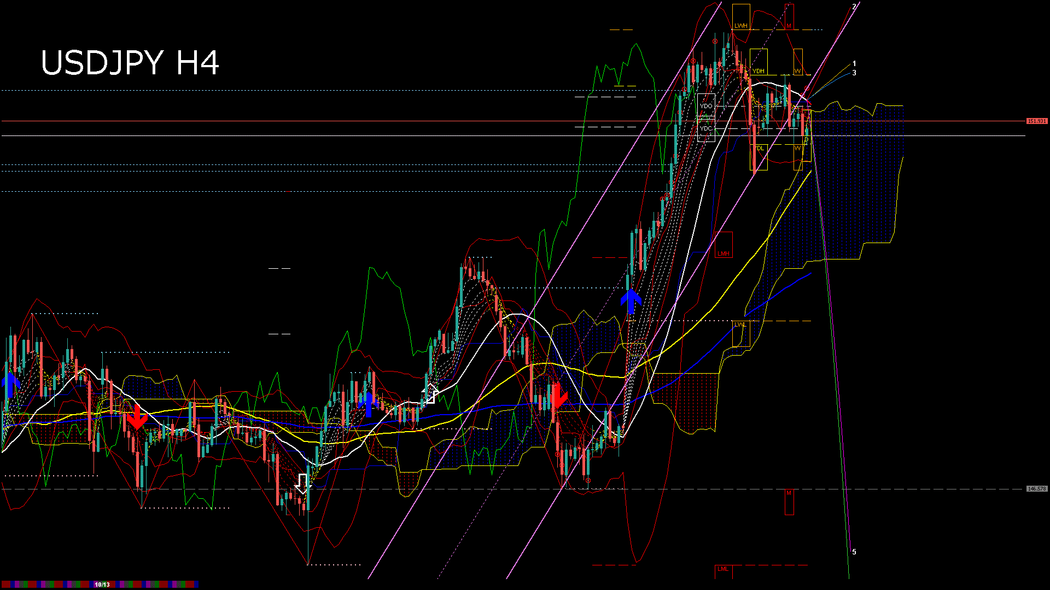Click the colored session strip at bottom
Viewport: 1050px width, 590px height.
(49, 585)
